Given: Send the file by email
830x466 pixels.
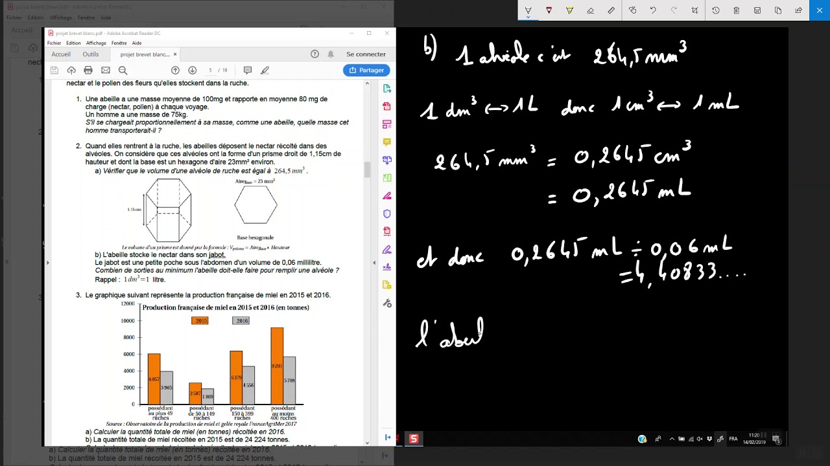Looking at the screenshot, I should [x=106, y=70].
